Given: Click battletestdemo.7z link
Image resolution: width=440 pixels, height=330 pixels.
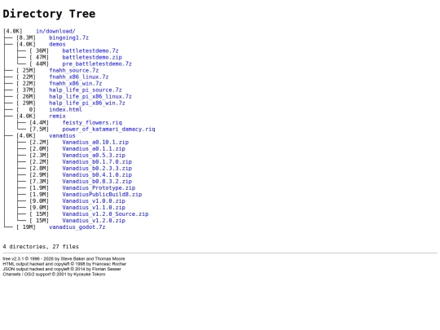Looking at the screenshot, I should pos(90,51).
